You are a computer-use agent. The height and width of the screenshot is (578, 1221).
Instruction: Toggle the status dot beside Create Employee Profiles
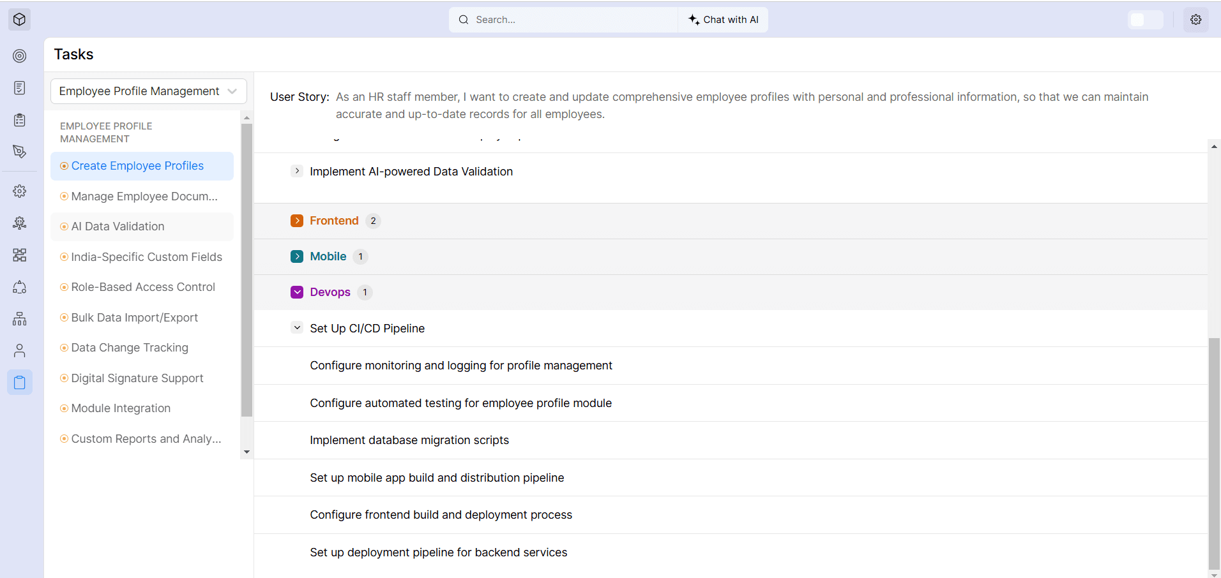64,165
